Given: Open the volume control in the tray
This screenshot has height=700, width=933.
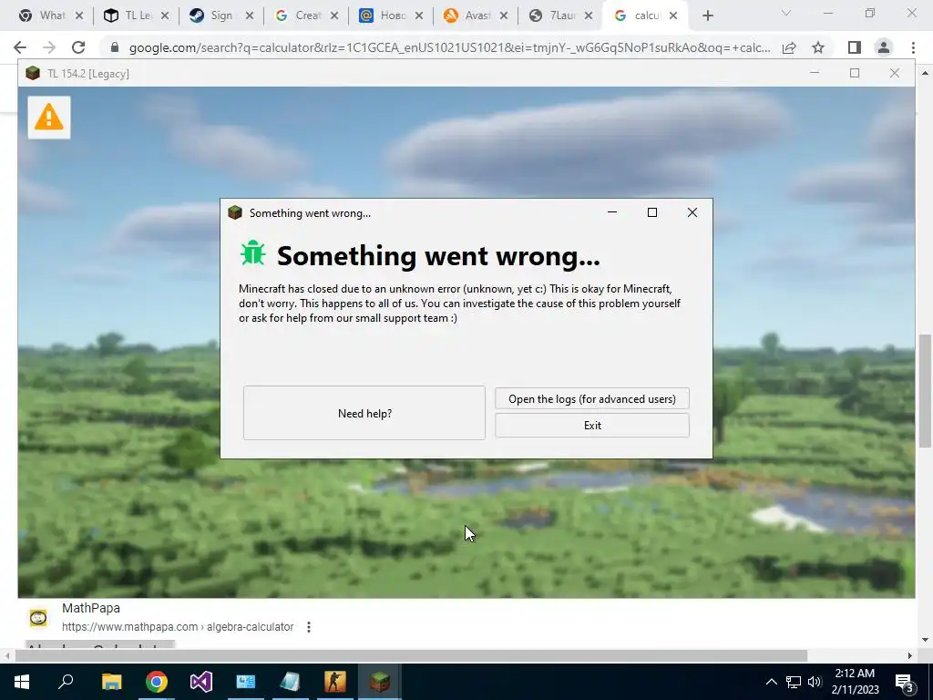Looking at the screenshot, I should tap(815, 682).
